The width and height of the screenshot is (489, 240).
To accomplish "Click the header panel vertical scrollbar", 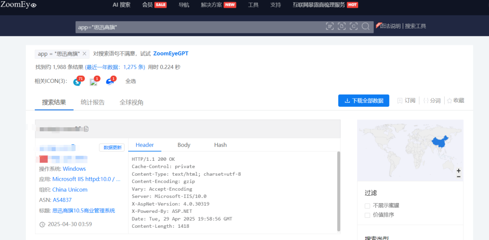I will (x=339, y=191).
